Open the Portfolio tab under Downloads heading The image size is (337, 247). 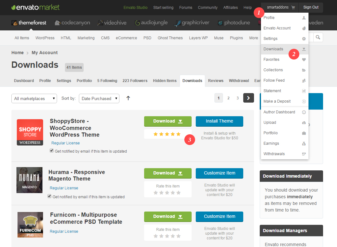click(x=84, y=81)
